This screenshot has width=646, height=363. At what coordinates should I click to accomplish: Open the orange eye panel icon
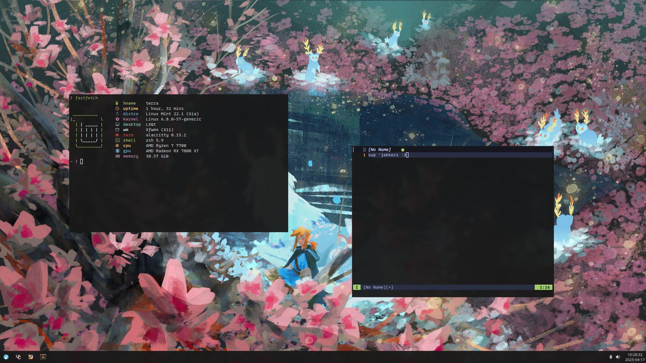[31, 357]
